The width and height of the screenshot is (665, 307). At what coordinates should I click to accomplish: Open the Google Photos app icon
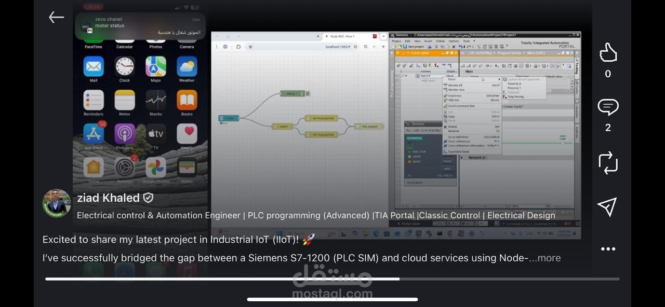click(x=156, y=168)
